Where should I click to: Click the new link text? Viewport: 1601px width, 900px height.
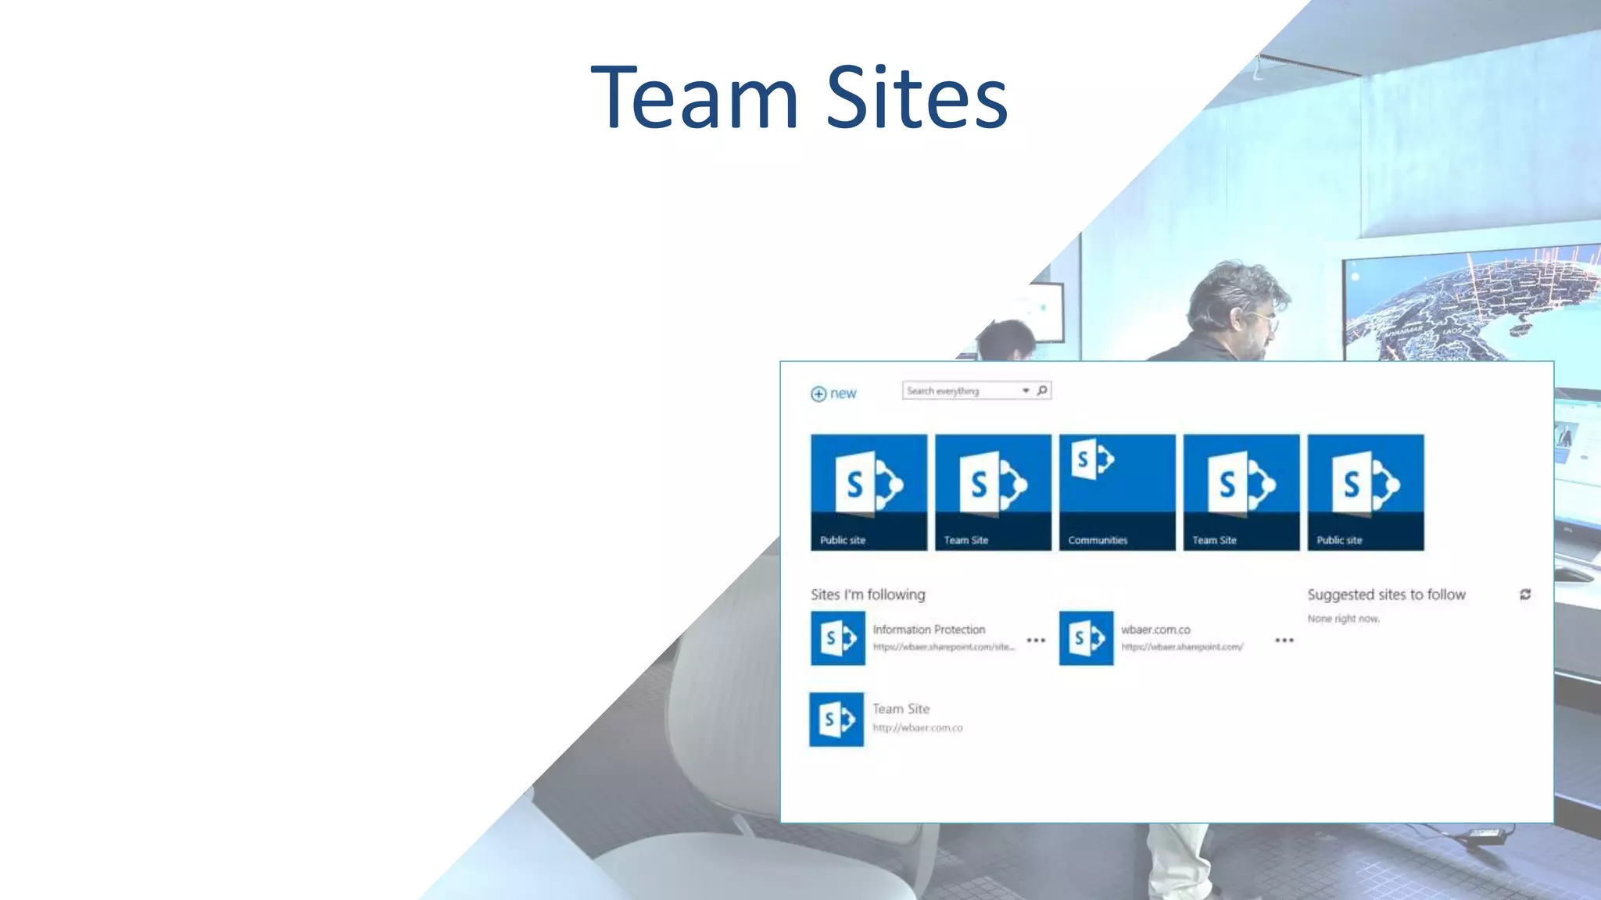click(843, 394)
